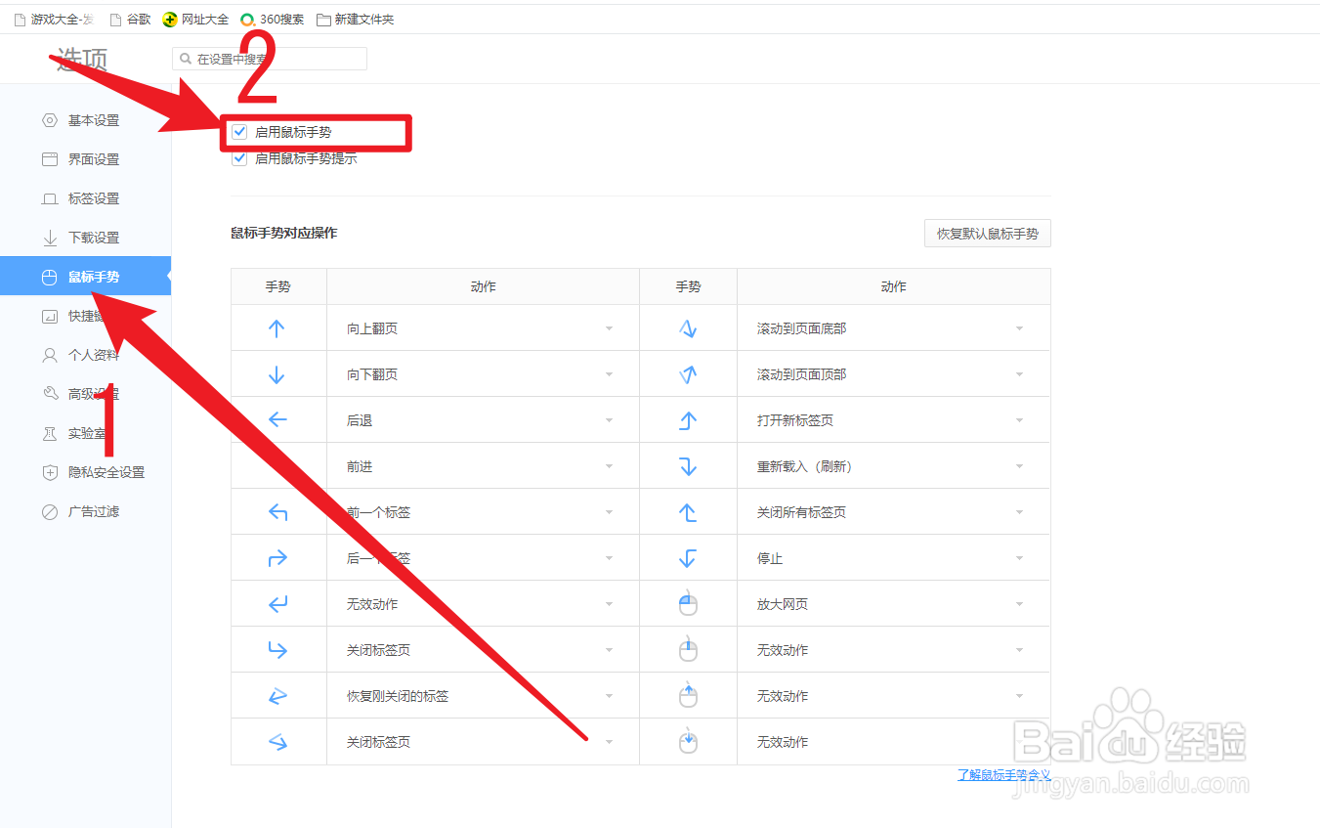Click the gesture icon for 恢复刚关闭的标签
This screenshot has height=828, width=1320.
(x=277, y=696)
